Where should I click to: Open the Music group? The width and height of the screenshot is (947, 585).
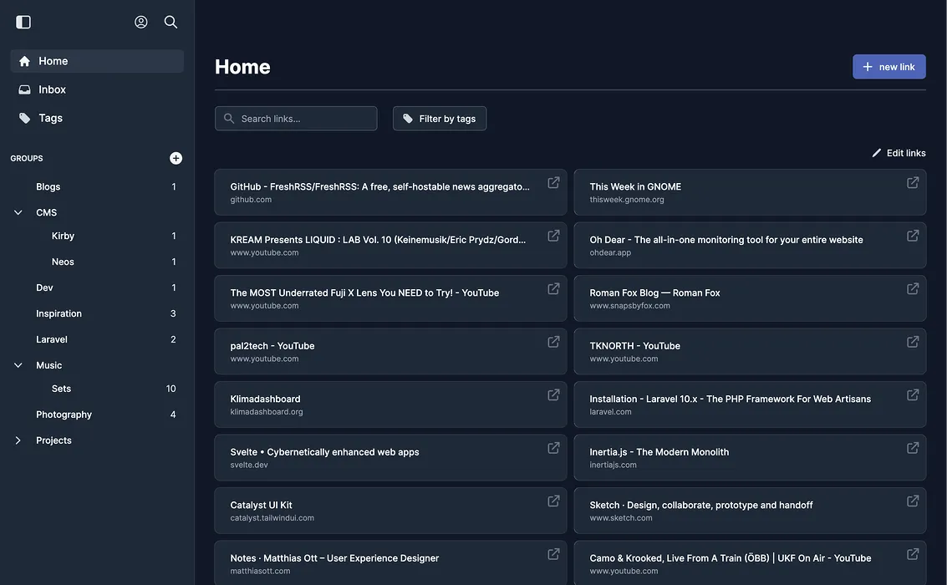[x=49, y=365]
